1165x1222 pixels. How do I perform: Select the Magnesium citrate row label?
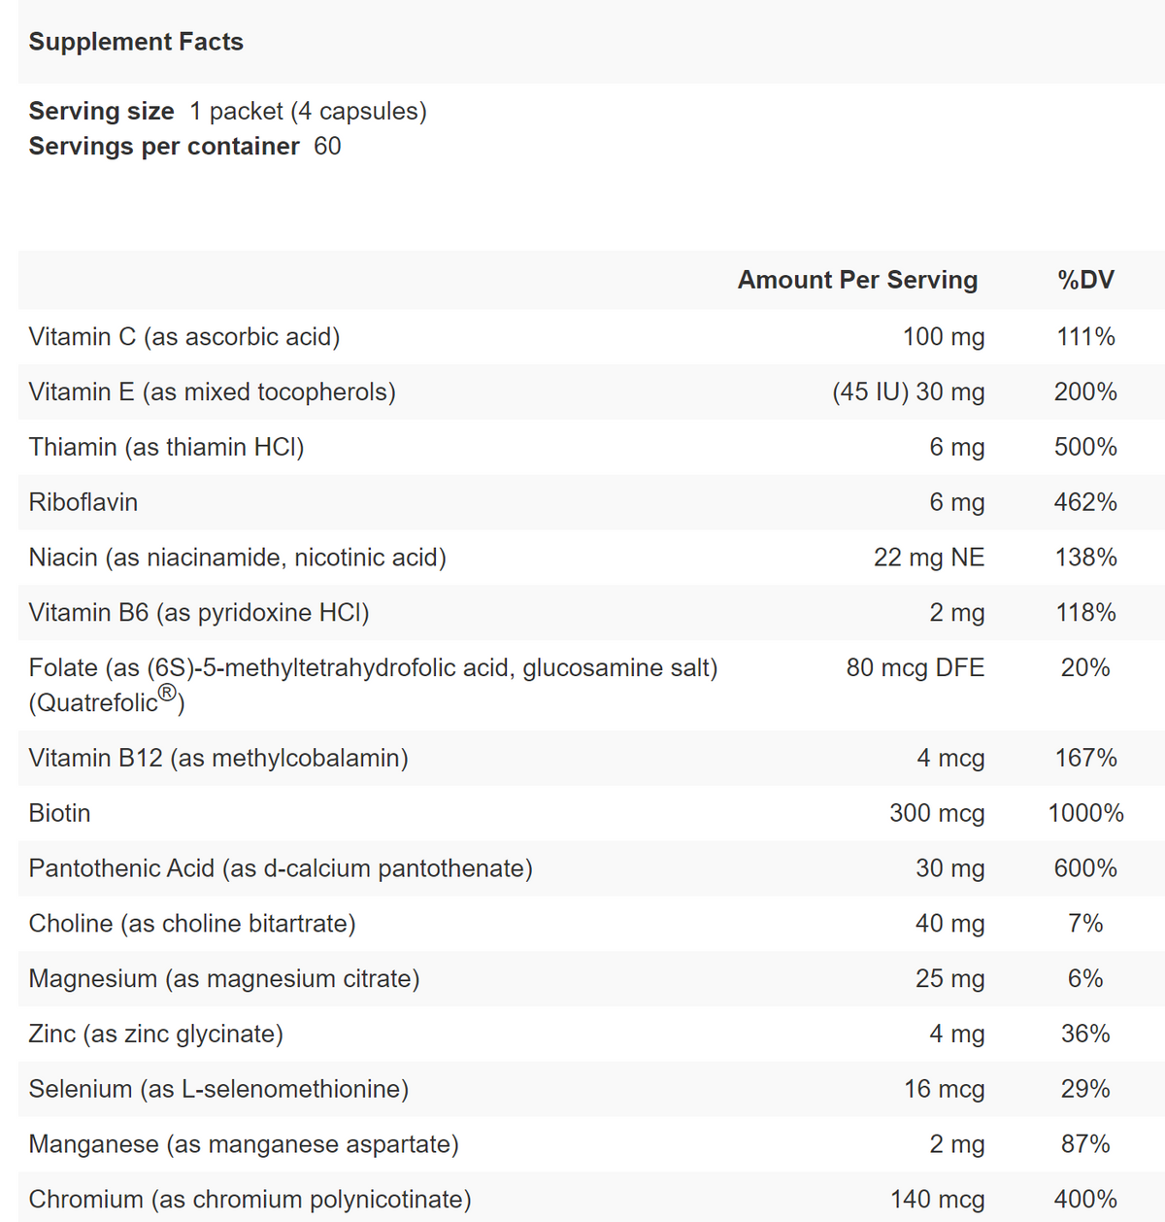click(224, 979)
